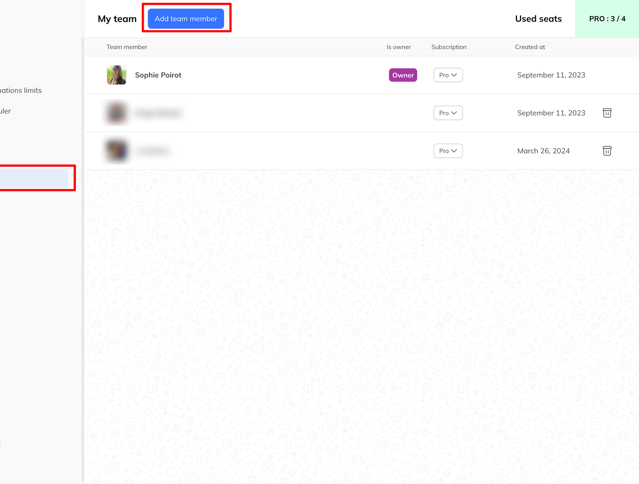The width and height of the screenshot is (639, 484).
Task: Open the limits item in the sidebar
Action: point(21,91)
